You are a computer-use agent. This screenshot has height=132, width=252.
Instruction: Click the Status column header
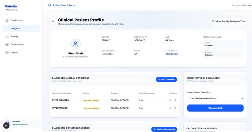(86, 93)
